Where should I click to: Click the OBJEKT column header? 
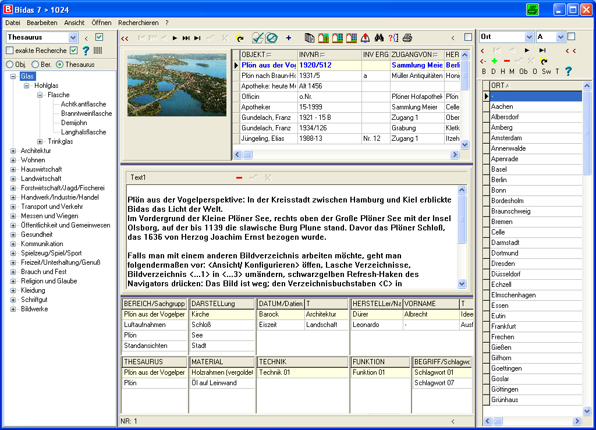pos(268,55)
